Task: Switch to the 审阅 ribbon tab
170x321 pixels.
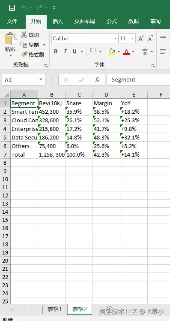Action: (155, 21)
